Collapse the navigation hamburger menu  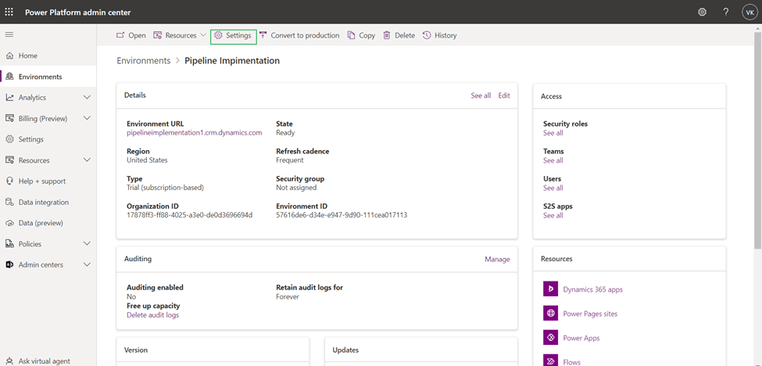pyautogui.click(x=9, y=35)
